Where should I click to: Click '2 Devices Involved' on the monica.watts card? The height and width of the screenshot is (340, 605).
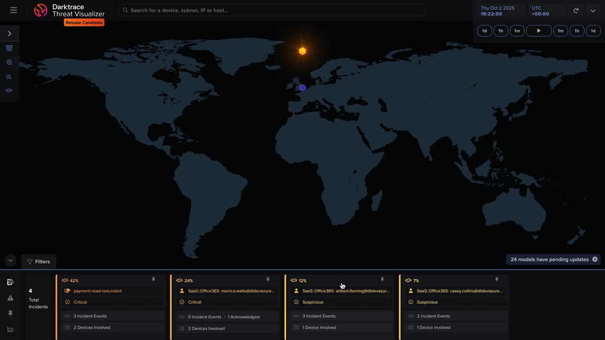coord(206,328)
